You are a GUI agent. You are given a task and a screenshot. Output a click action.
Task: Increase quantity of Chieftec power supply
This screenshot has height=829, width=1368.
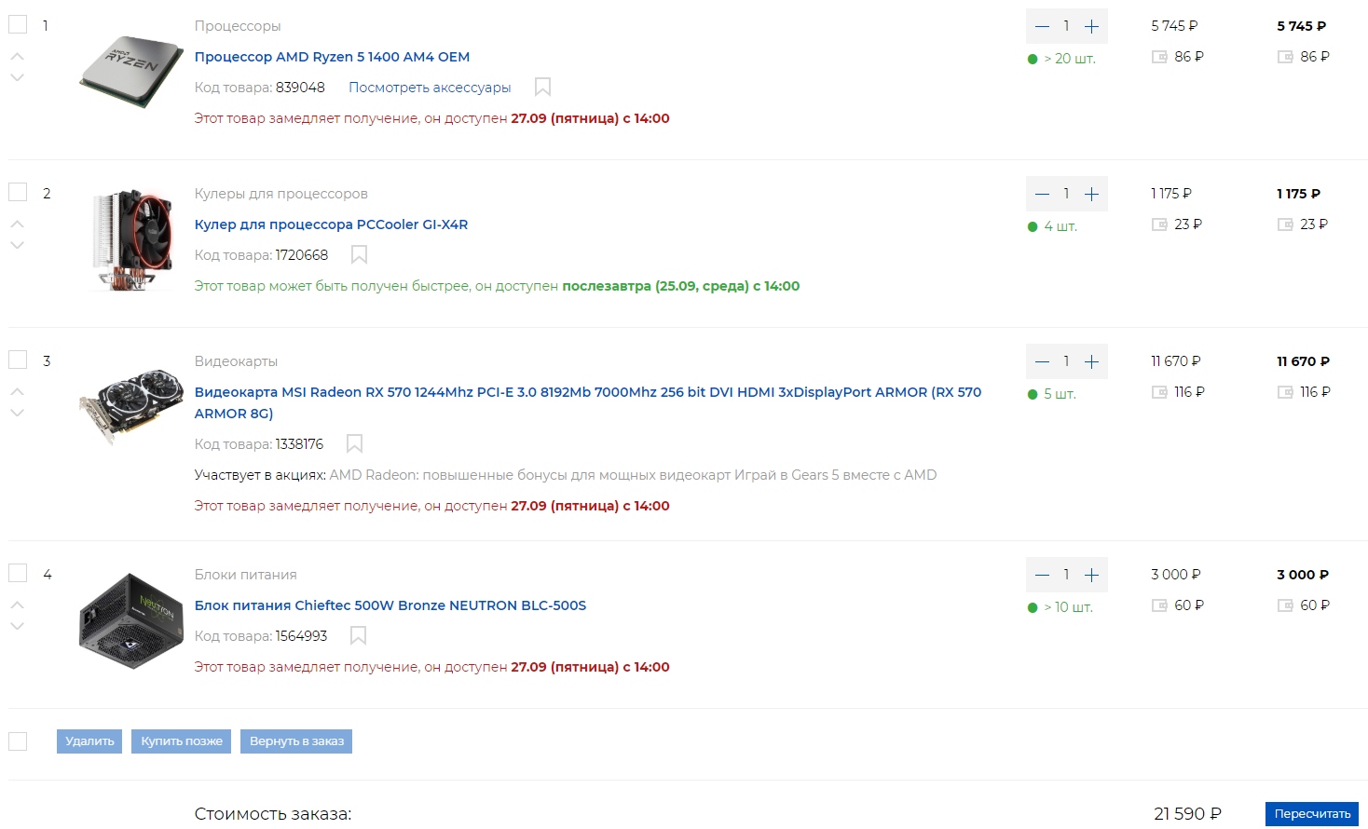[1091, 575]
